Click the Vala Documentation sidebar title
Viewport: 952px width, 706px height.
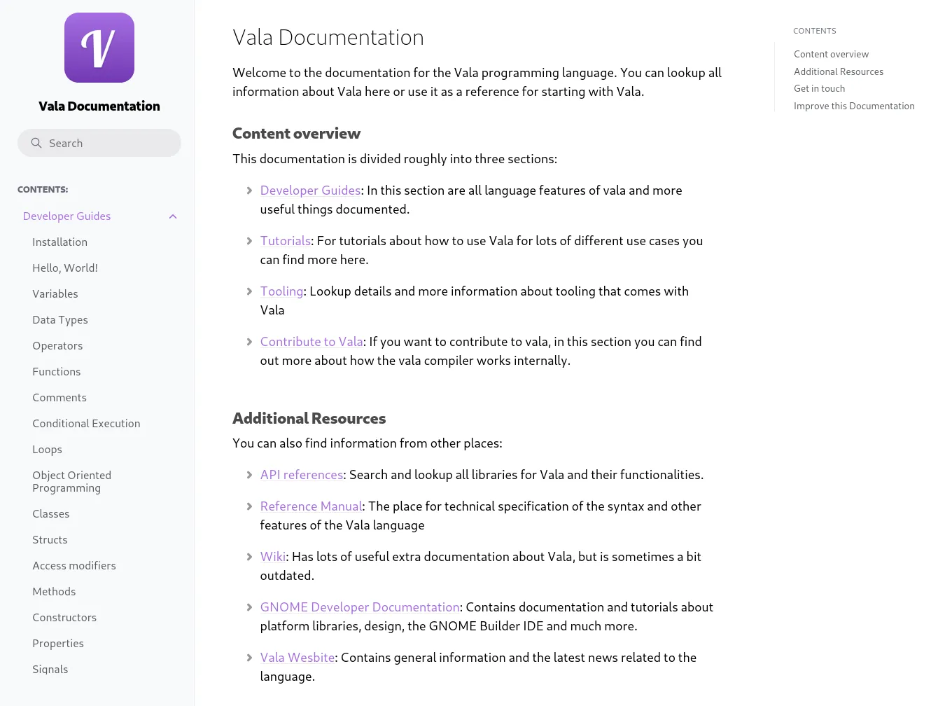tap(99, 106)
